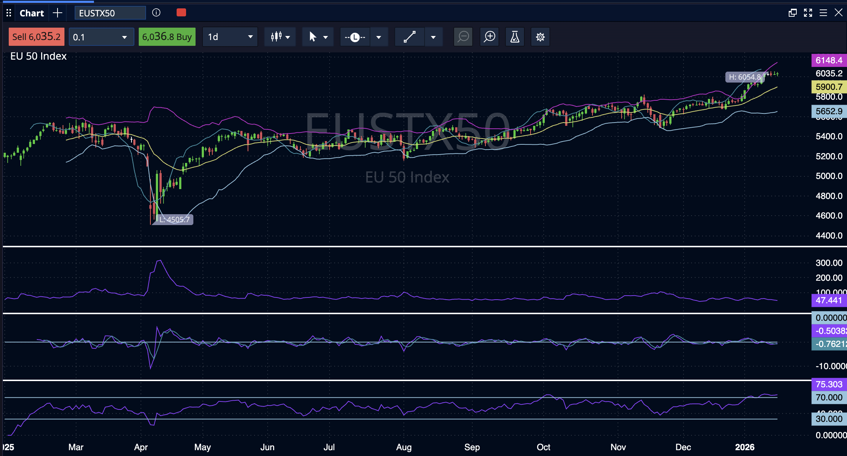
Task: Select the trend line drawing tool
Action: [x=409, y=37]
